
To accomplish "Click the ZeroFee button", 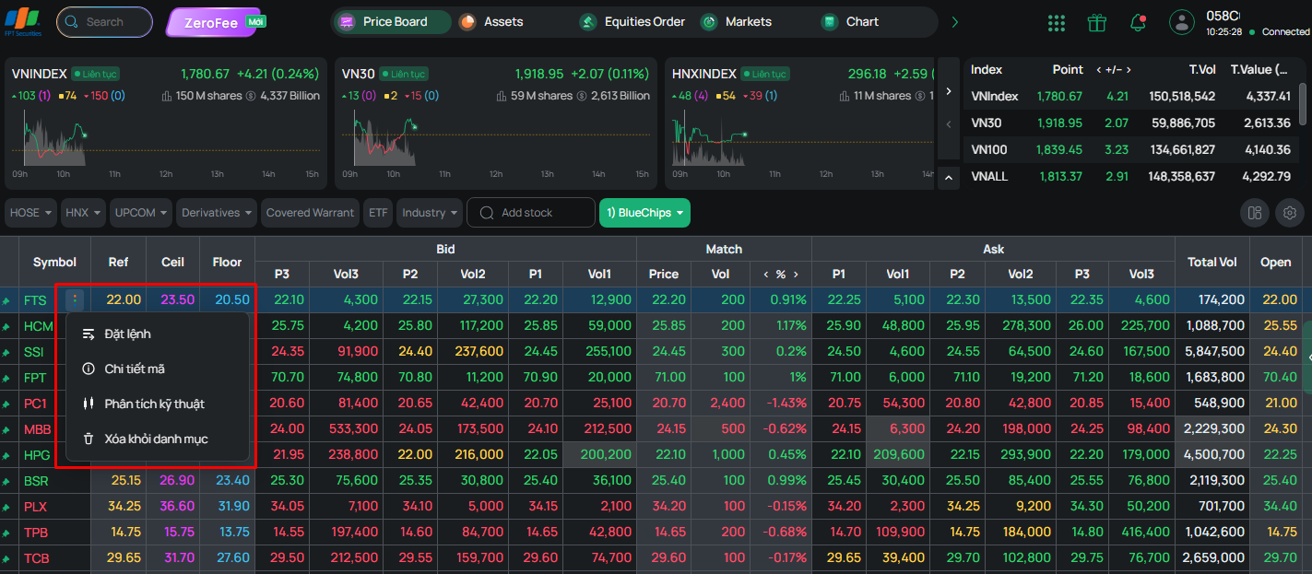I will tap(216, 22).
